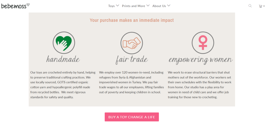
Task: Open the shopping cart icon
Action: tap(260, 6)
